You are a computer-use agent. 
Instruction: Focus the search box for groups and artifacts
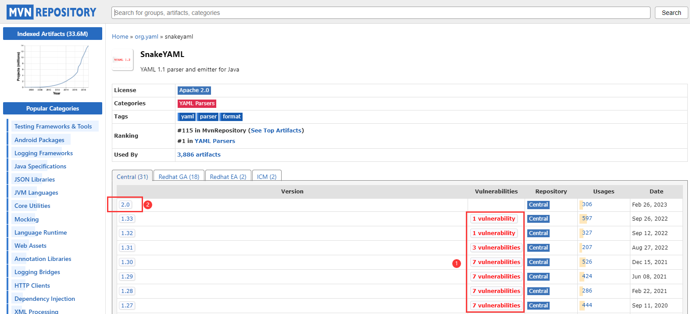pyautogui.click(x=381, y=13)
